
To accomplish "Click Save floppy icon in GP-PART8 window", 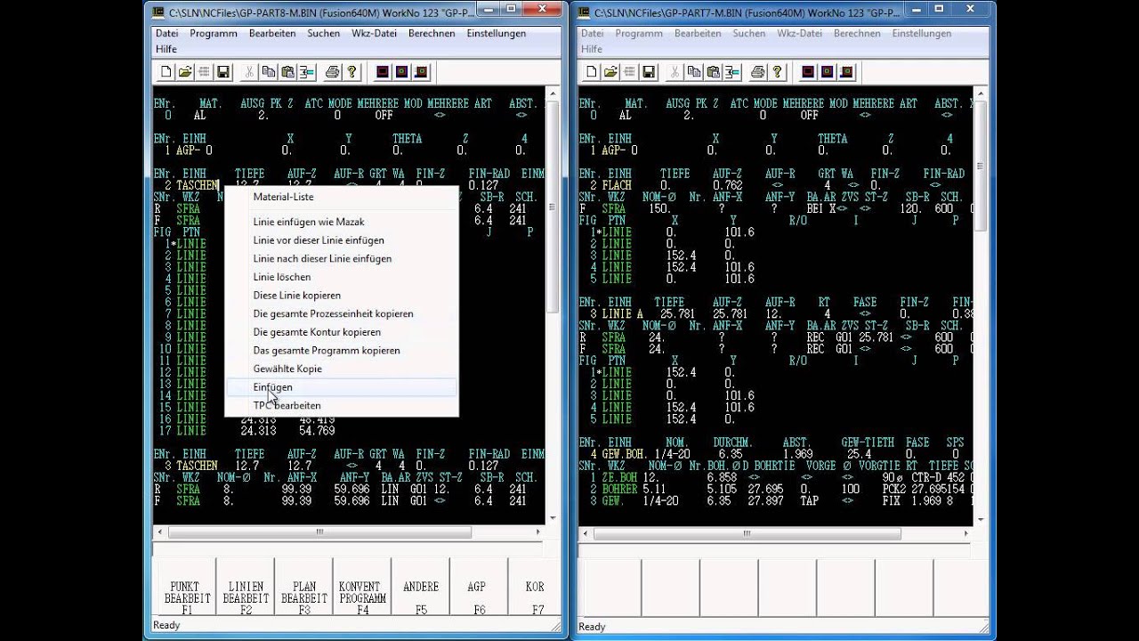I will pyautogui.click(x=223, y=72).
